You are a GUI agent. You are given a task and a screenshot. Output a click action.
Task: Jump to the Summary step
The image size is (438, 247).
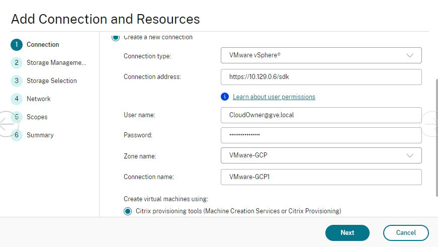pyautogui.click(x=40, y=135)
